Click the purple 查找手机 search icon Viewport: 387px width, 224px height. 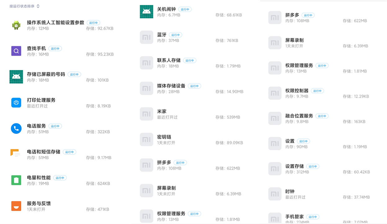tap(16, 51)
